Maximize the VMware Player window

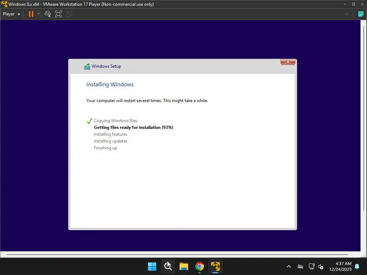click(353, 4)
